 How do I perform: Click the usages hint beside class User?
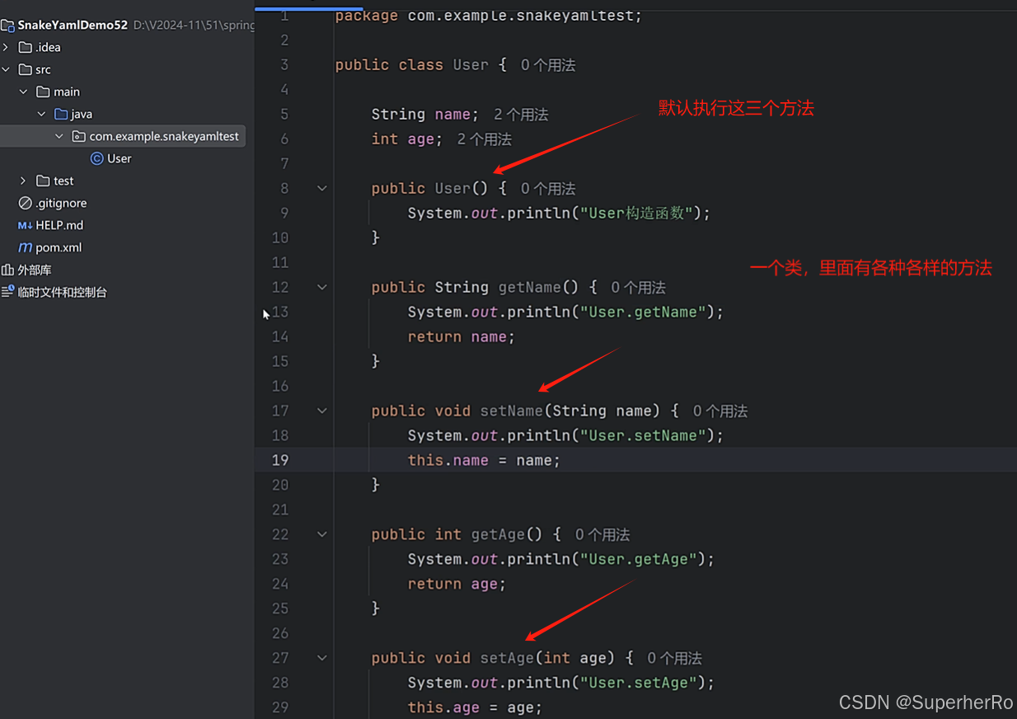[x=548, y=65]
